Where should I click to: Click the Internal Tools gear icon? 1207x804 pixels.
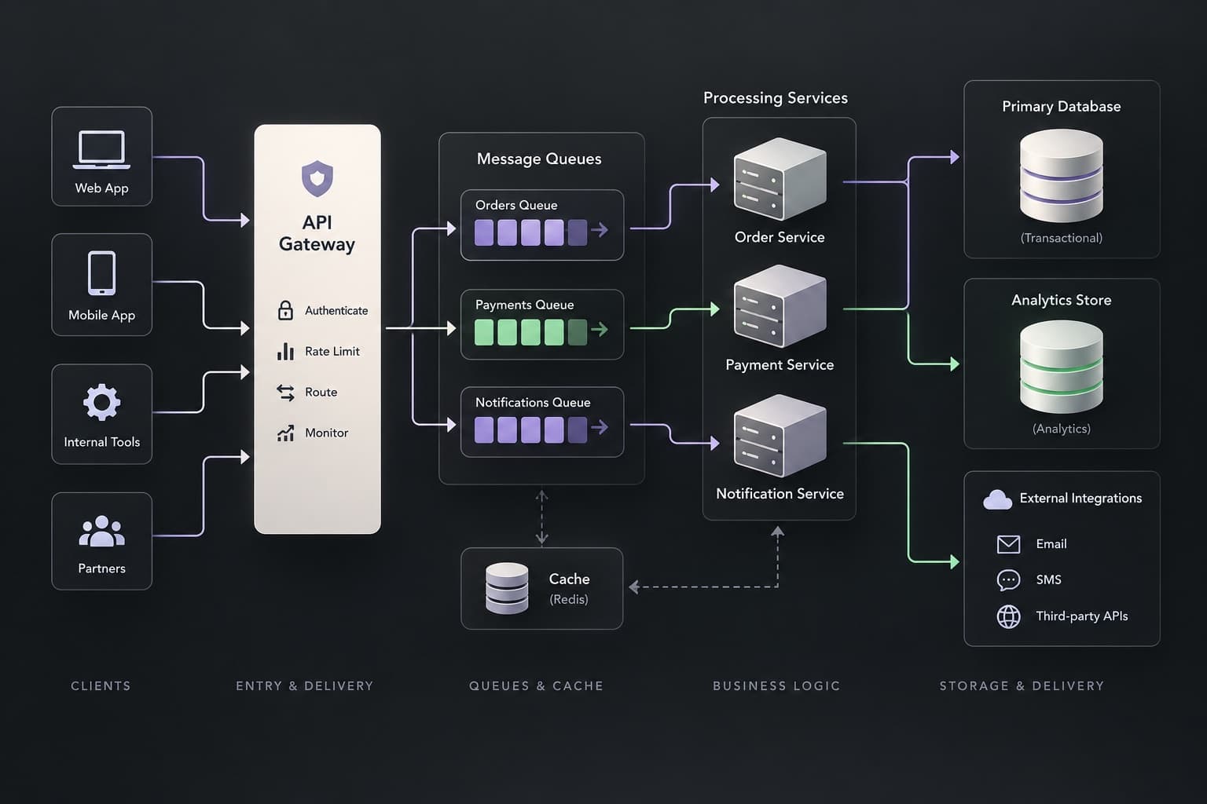101,403
